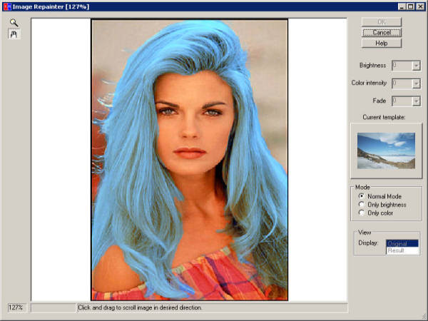Click the current template sky thumbnail
Image resolution: width=428 pixels, height=321 pixels.
(386, 151)
